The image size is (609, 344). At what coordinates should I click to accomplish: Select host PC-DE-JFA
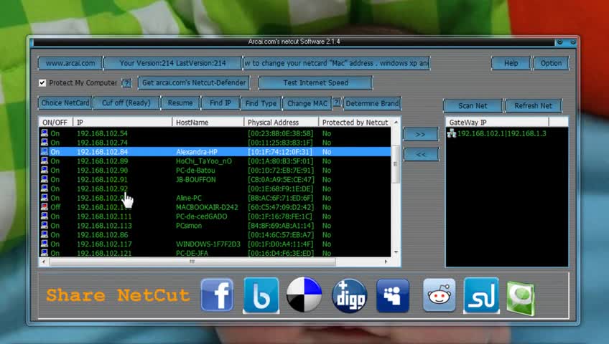click(x=192, y=253)
